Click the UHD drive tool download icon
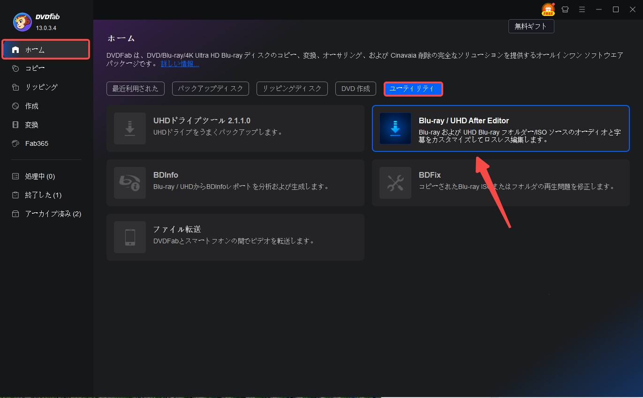Screen dimensions: 643x398 point(130,128)
